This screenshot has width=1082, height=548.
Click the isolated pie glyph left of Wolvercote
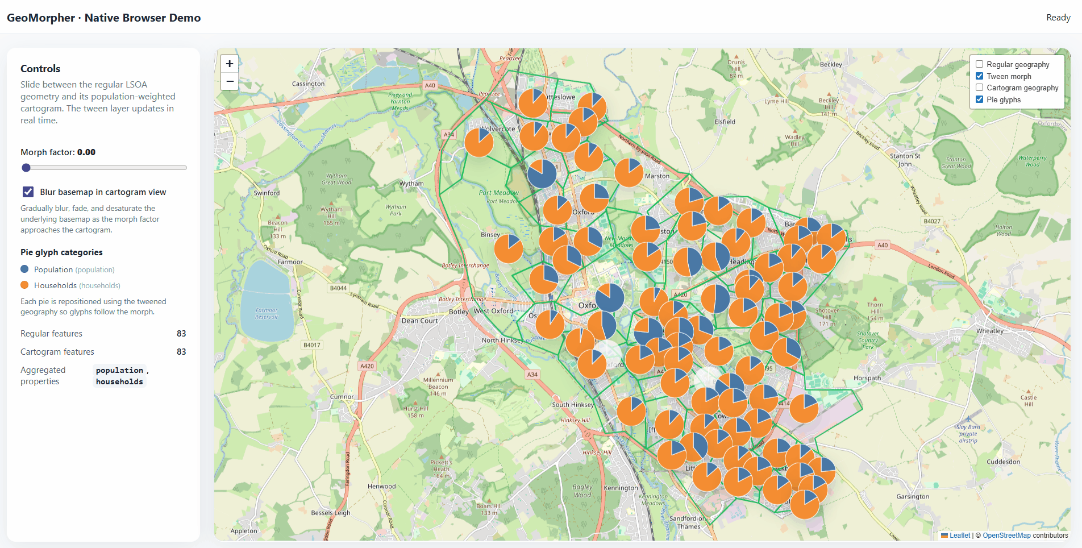pos(478,142)
